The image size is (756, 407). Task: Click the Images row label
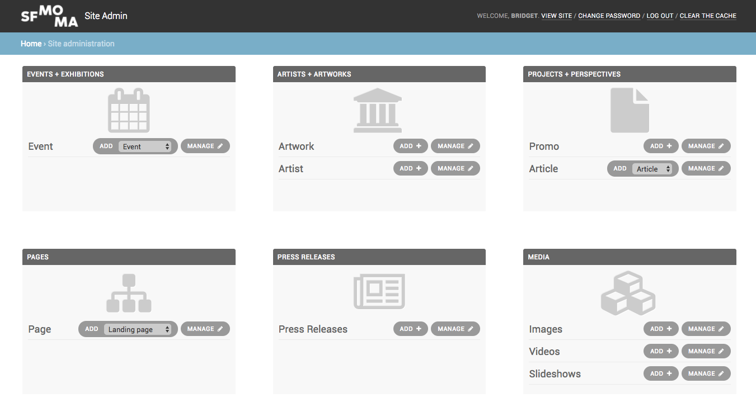[546, 329]
